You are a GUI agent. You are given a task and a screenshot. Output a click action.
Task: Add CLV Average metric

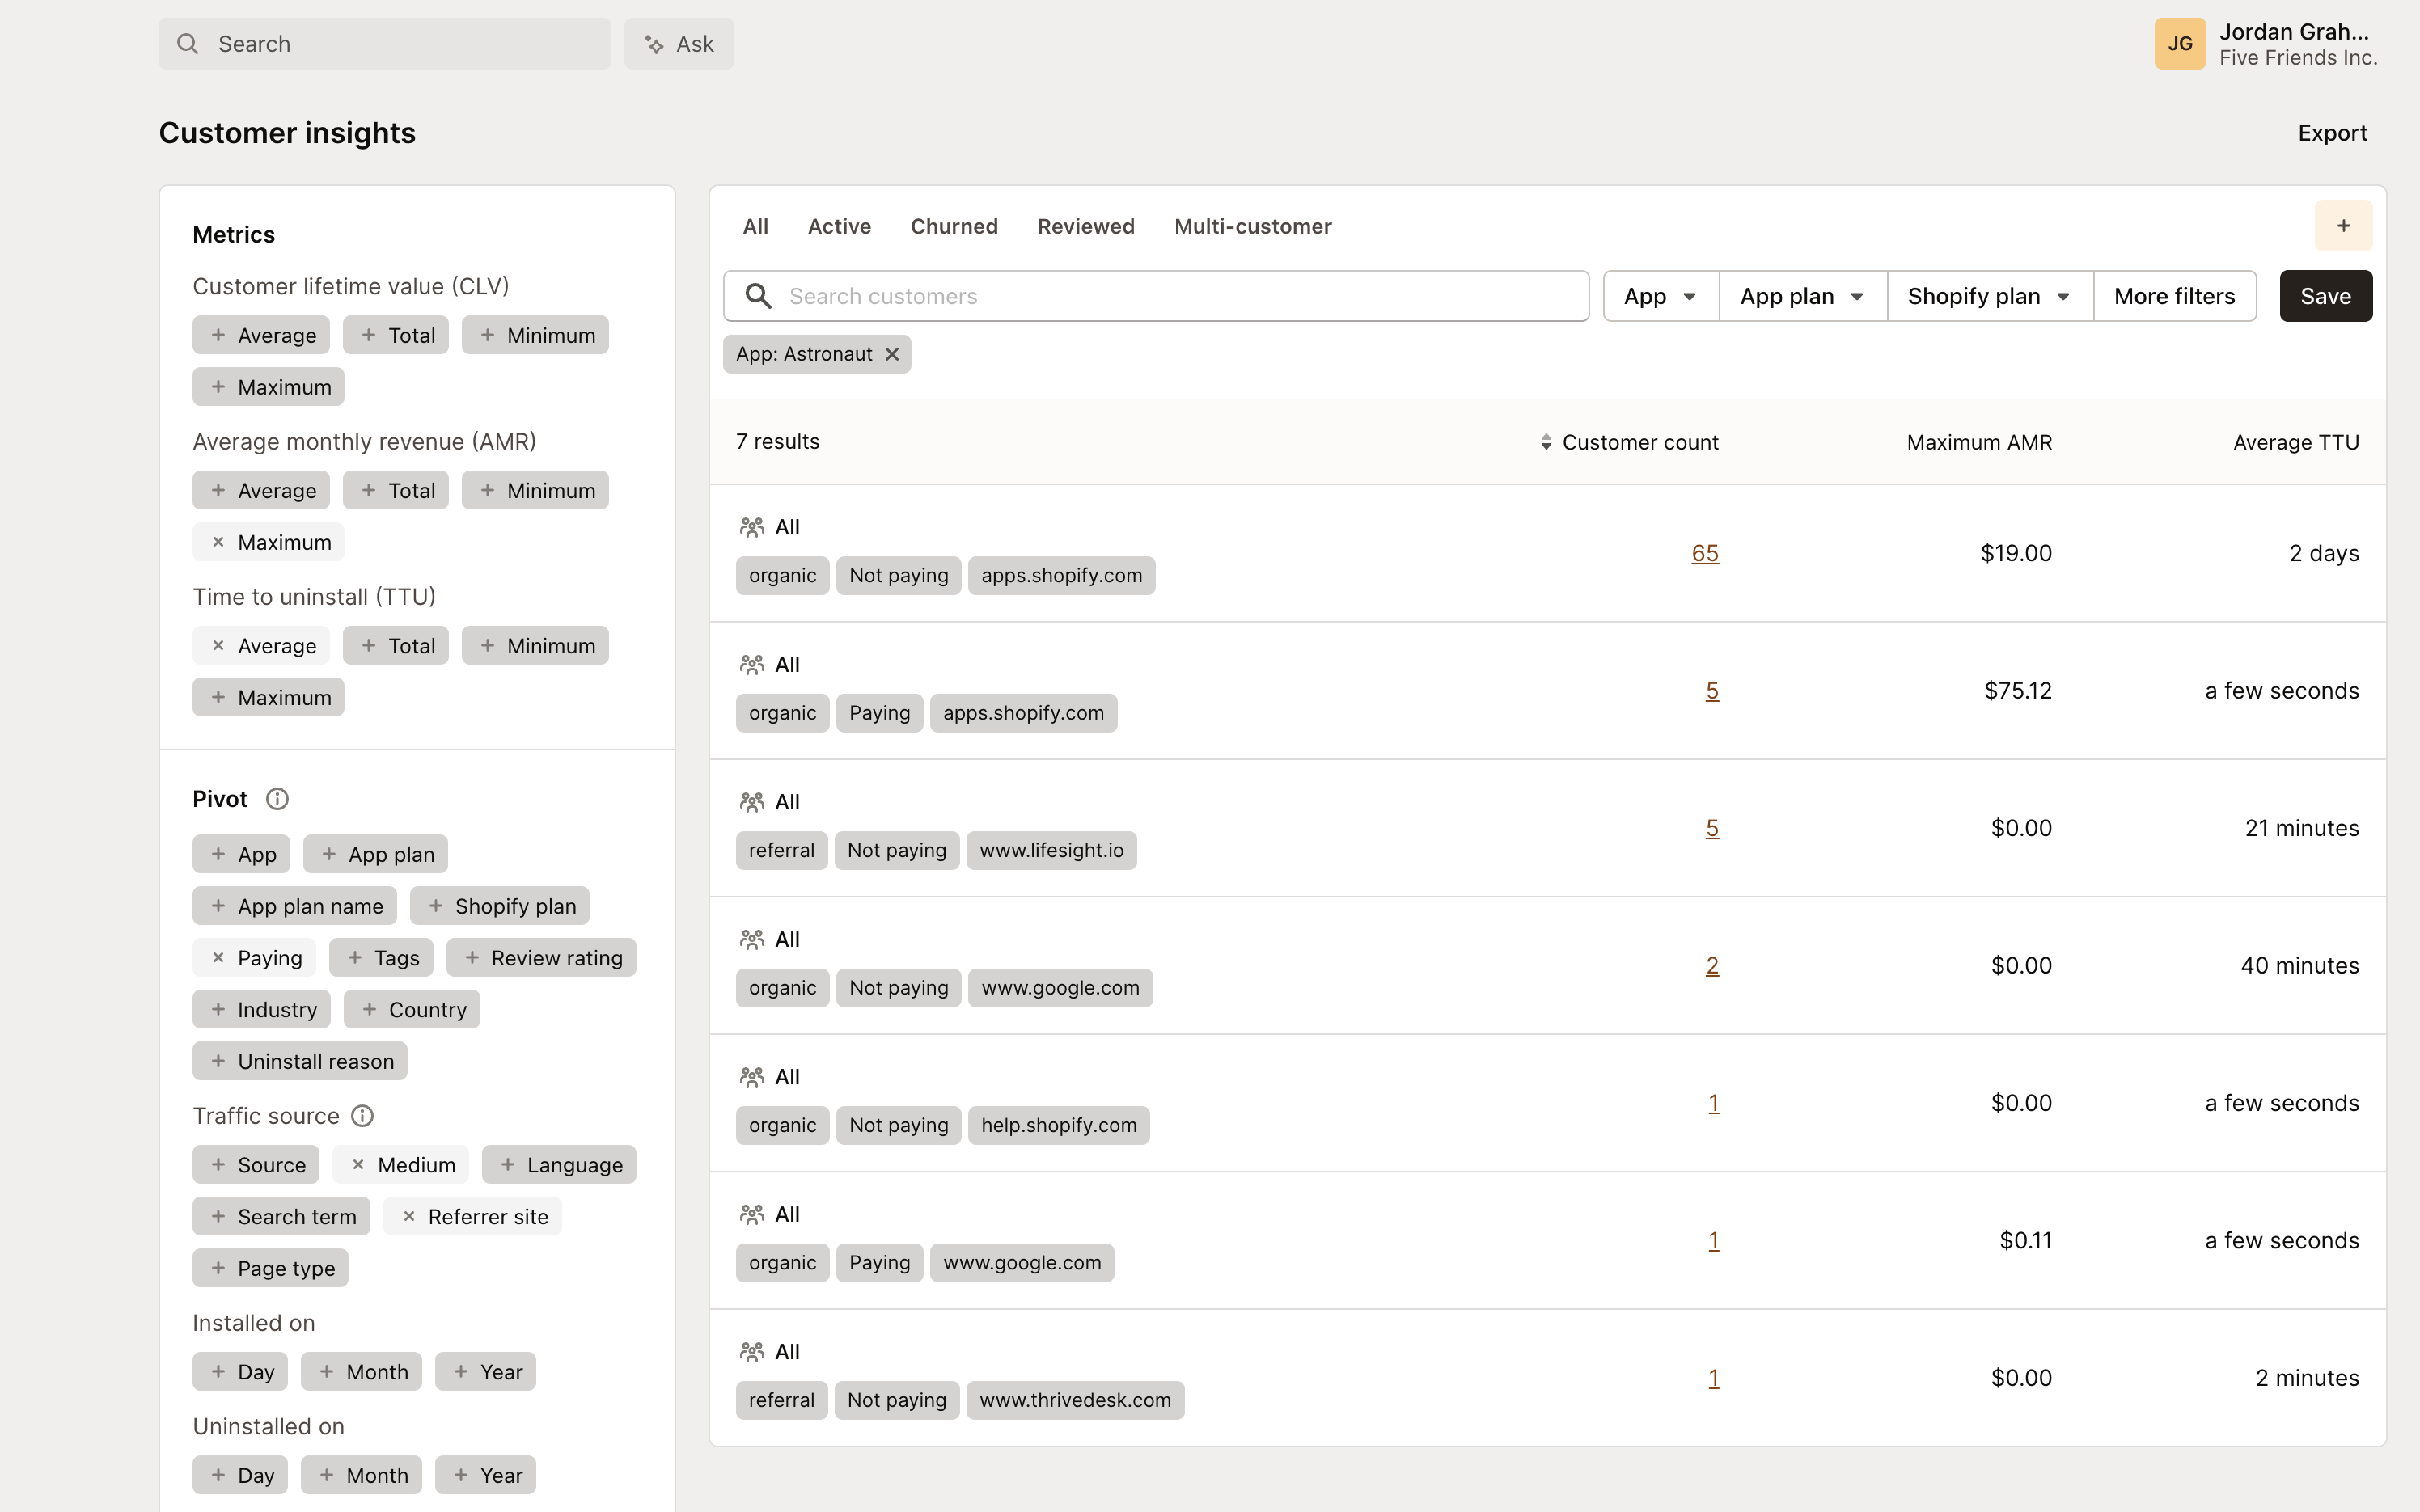point(261,335)
